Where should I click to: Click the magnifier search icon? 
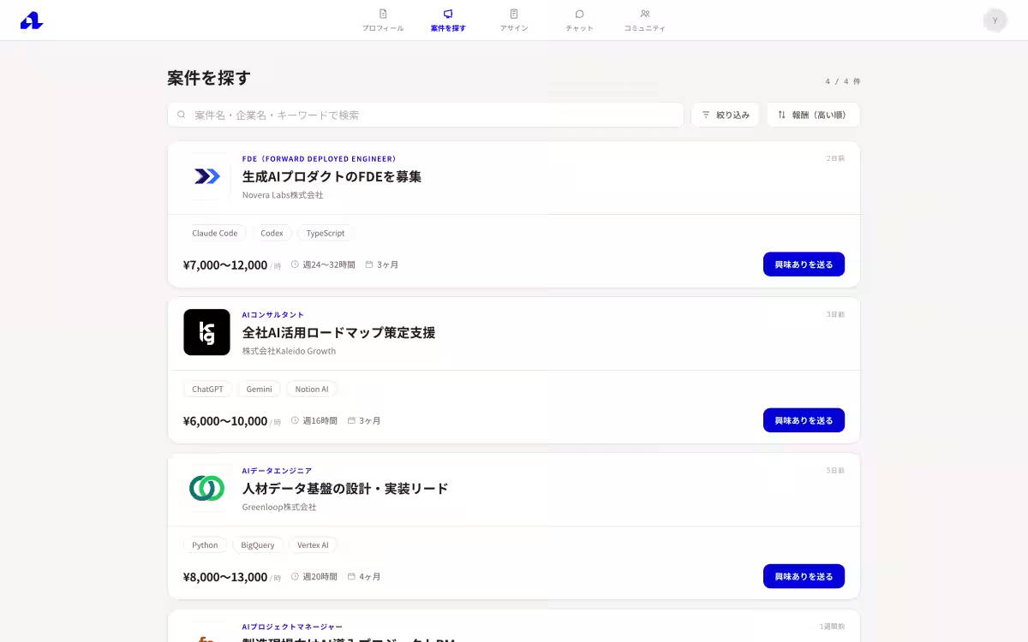tap(182, 115)
